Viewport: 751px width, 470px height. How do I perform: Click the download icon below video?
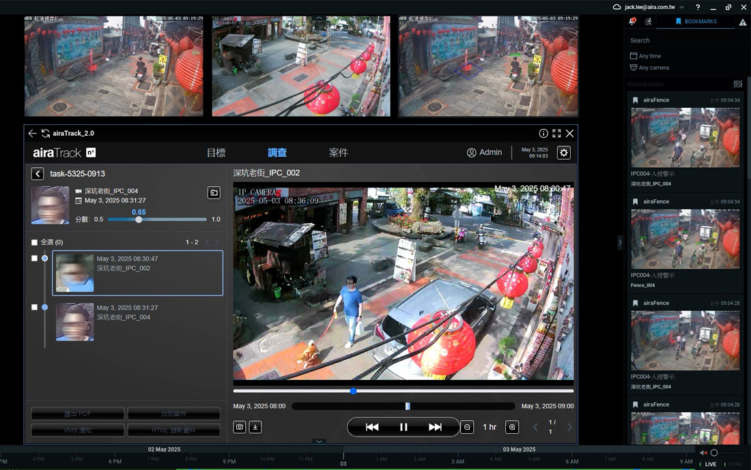pyautogui.click(x=255, y=427)
